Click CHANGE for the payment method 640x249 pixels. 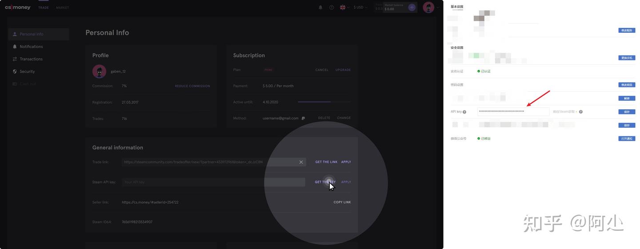[x=344, y=118]
